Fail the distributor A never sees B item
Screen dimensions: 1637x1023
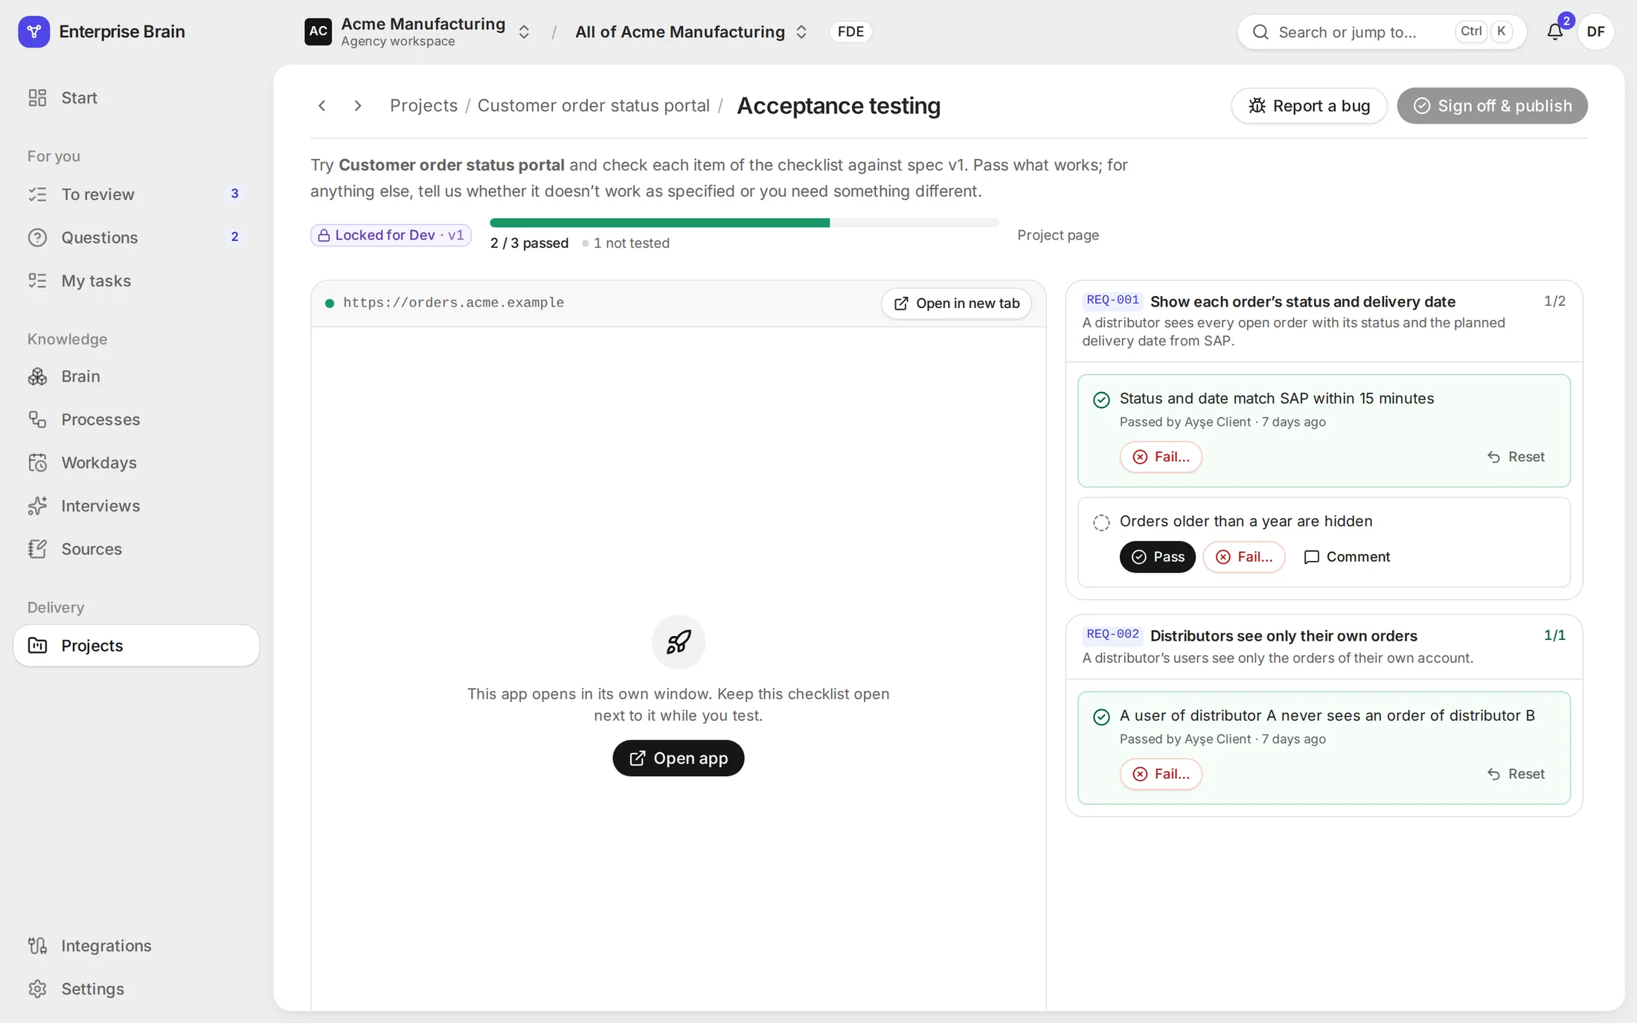click(x=1161, y=774)
